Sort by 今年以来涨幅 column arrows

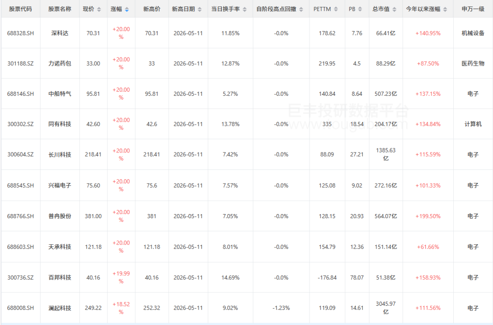coord(445,10)
